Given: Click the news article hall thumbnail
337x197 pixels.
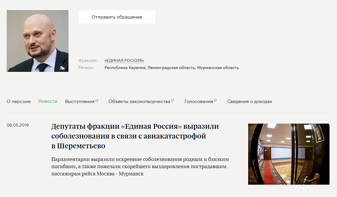Looking at the screenshot, I should click(x=288, y=154).
